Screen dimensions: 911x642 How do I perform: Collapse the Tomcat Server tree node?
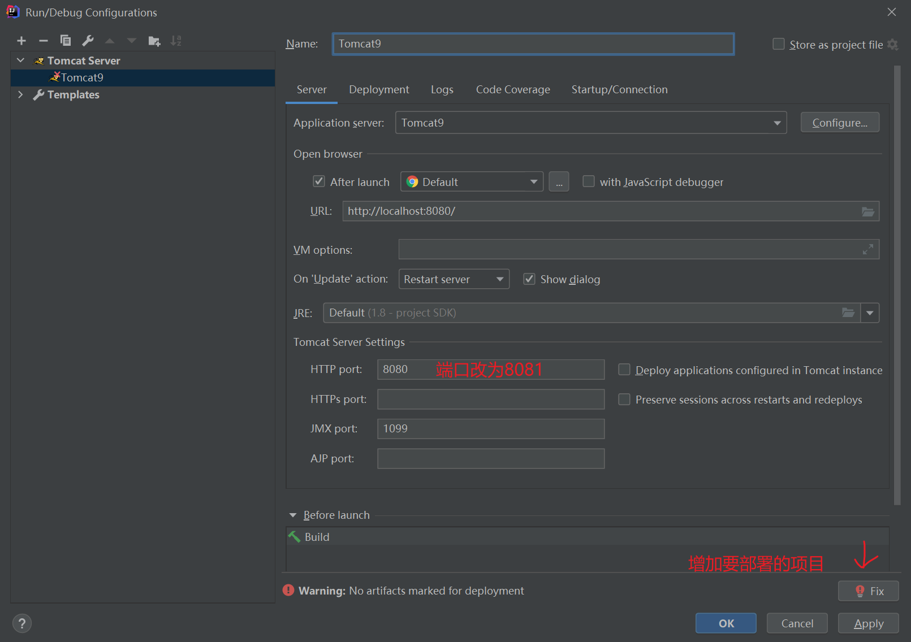tap(21, 60)
